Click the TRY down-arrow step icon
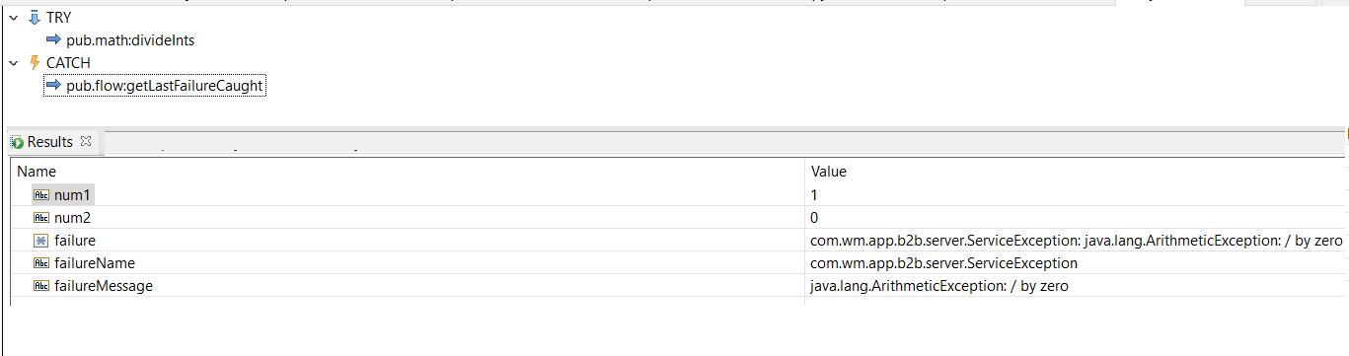The image size is (1349, 356). pos(35,18)
